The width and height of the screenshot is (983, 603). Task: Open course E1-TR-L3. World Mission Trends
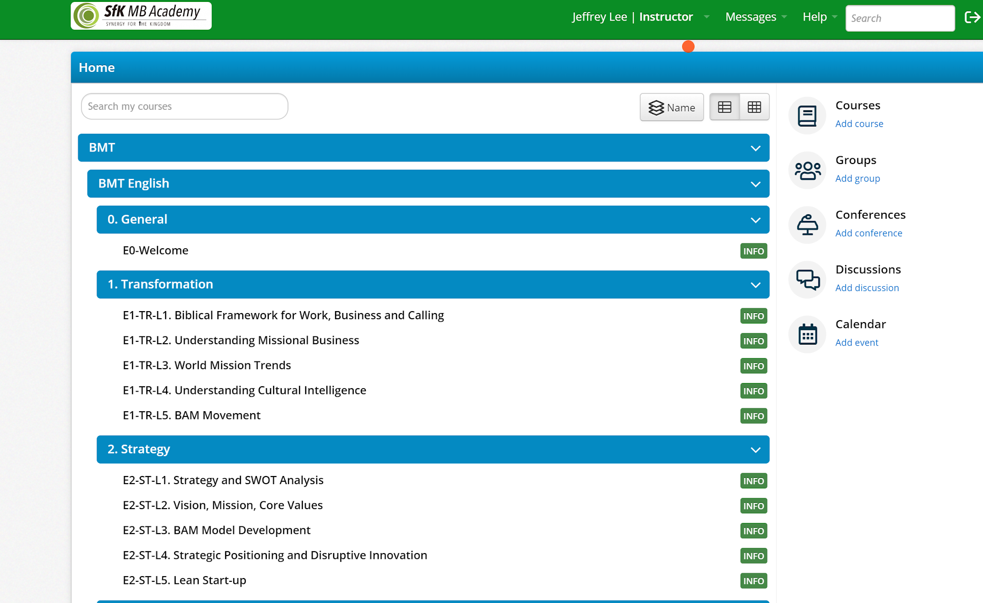(x=207, y=365)
